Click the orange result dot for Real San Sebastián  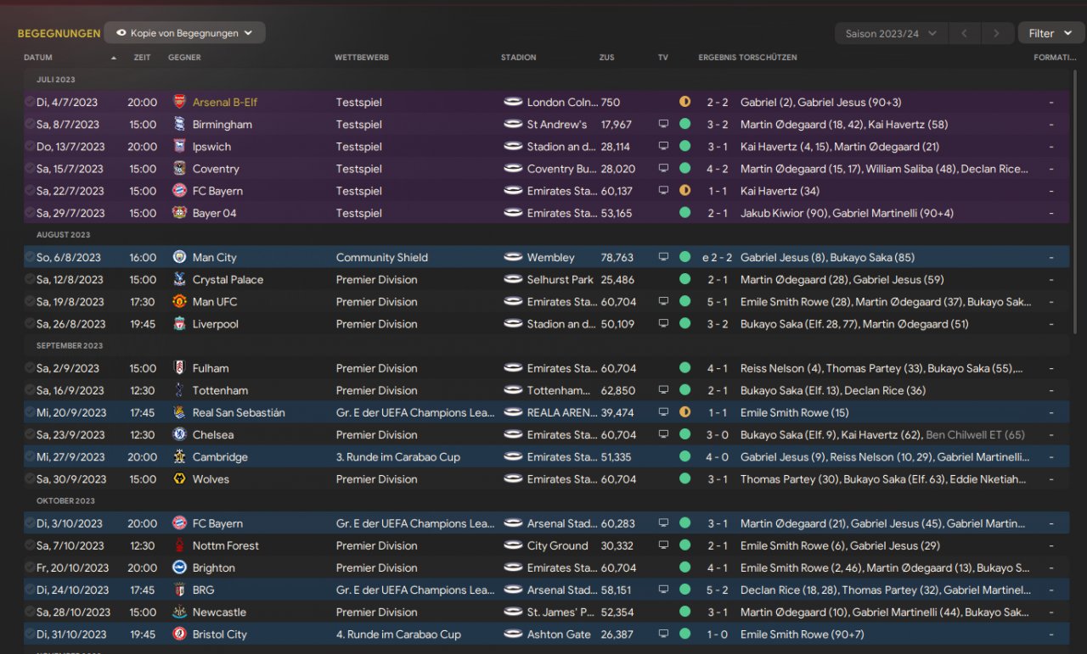pyautogui.click(x=684, y=412)
